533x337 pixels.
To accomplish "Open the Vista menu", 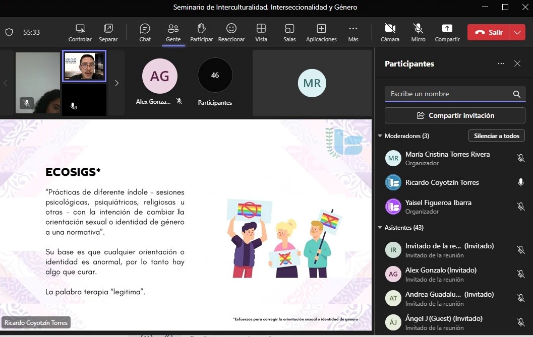I will 261,33.
